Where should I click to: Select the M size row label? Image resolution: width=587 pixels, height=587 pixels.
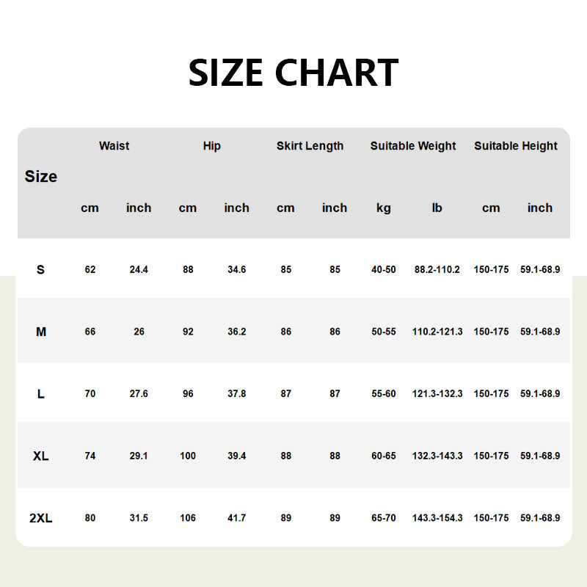tap(41, 332)
